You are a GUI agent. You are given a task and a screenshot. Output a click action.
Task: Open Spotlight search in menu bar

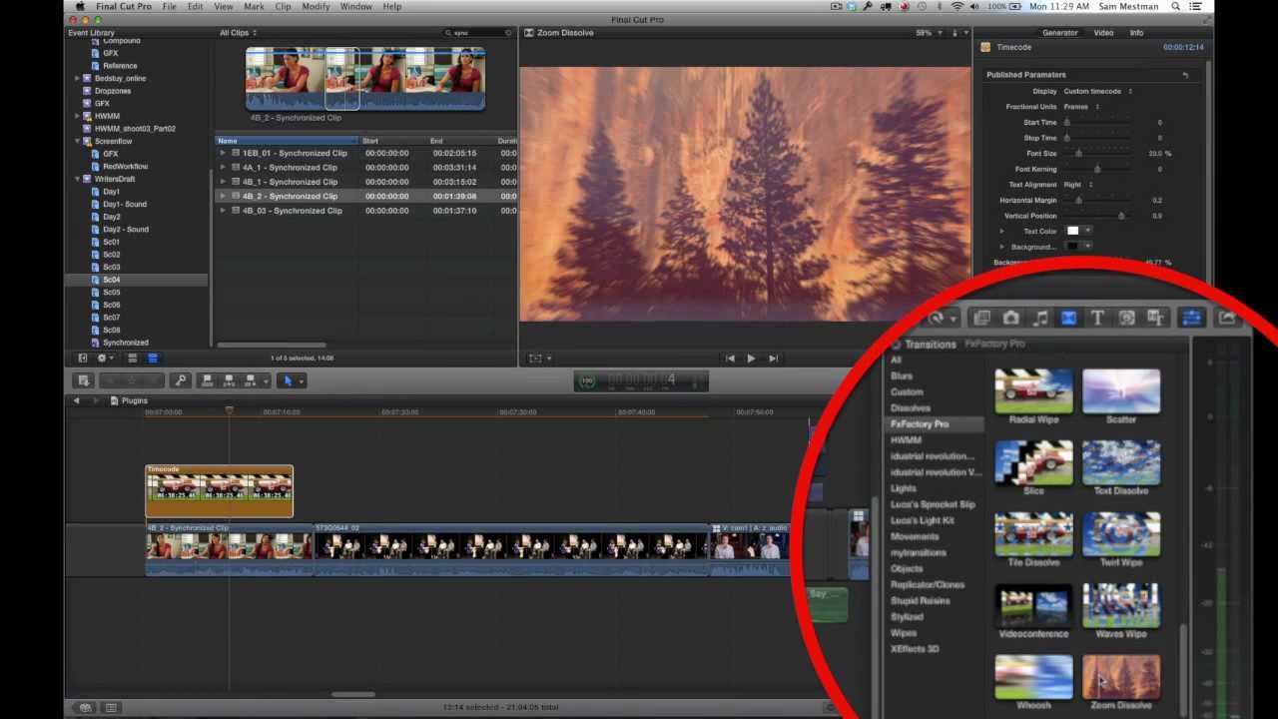[x=1174, y=6]
